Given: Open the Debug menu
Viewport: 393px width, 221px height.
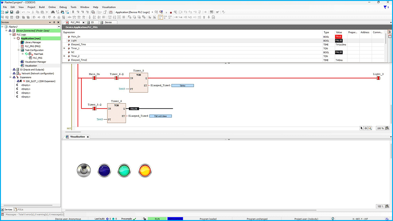Looking at the screenshot, I should (x=63, y=7).
